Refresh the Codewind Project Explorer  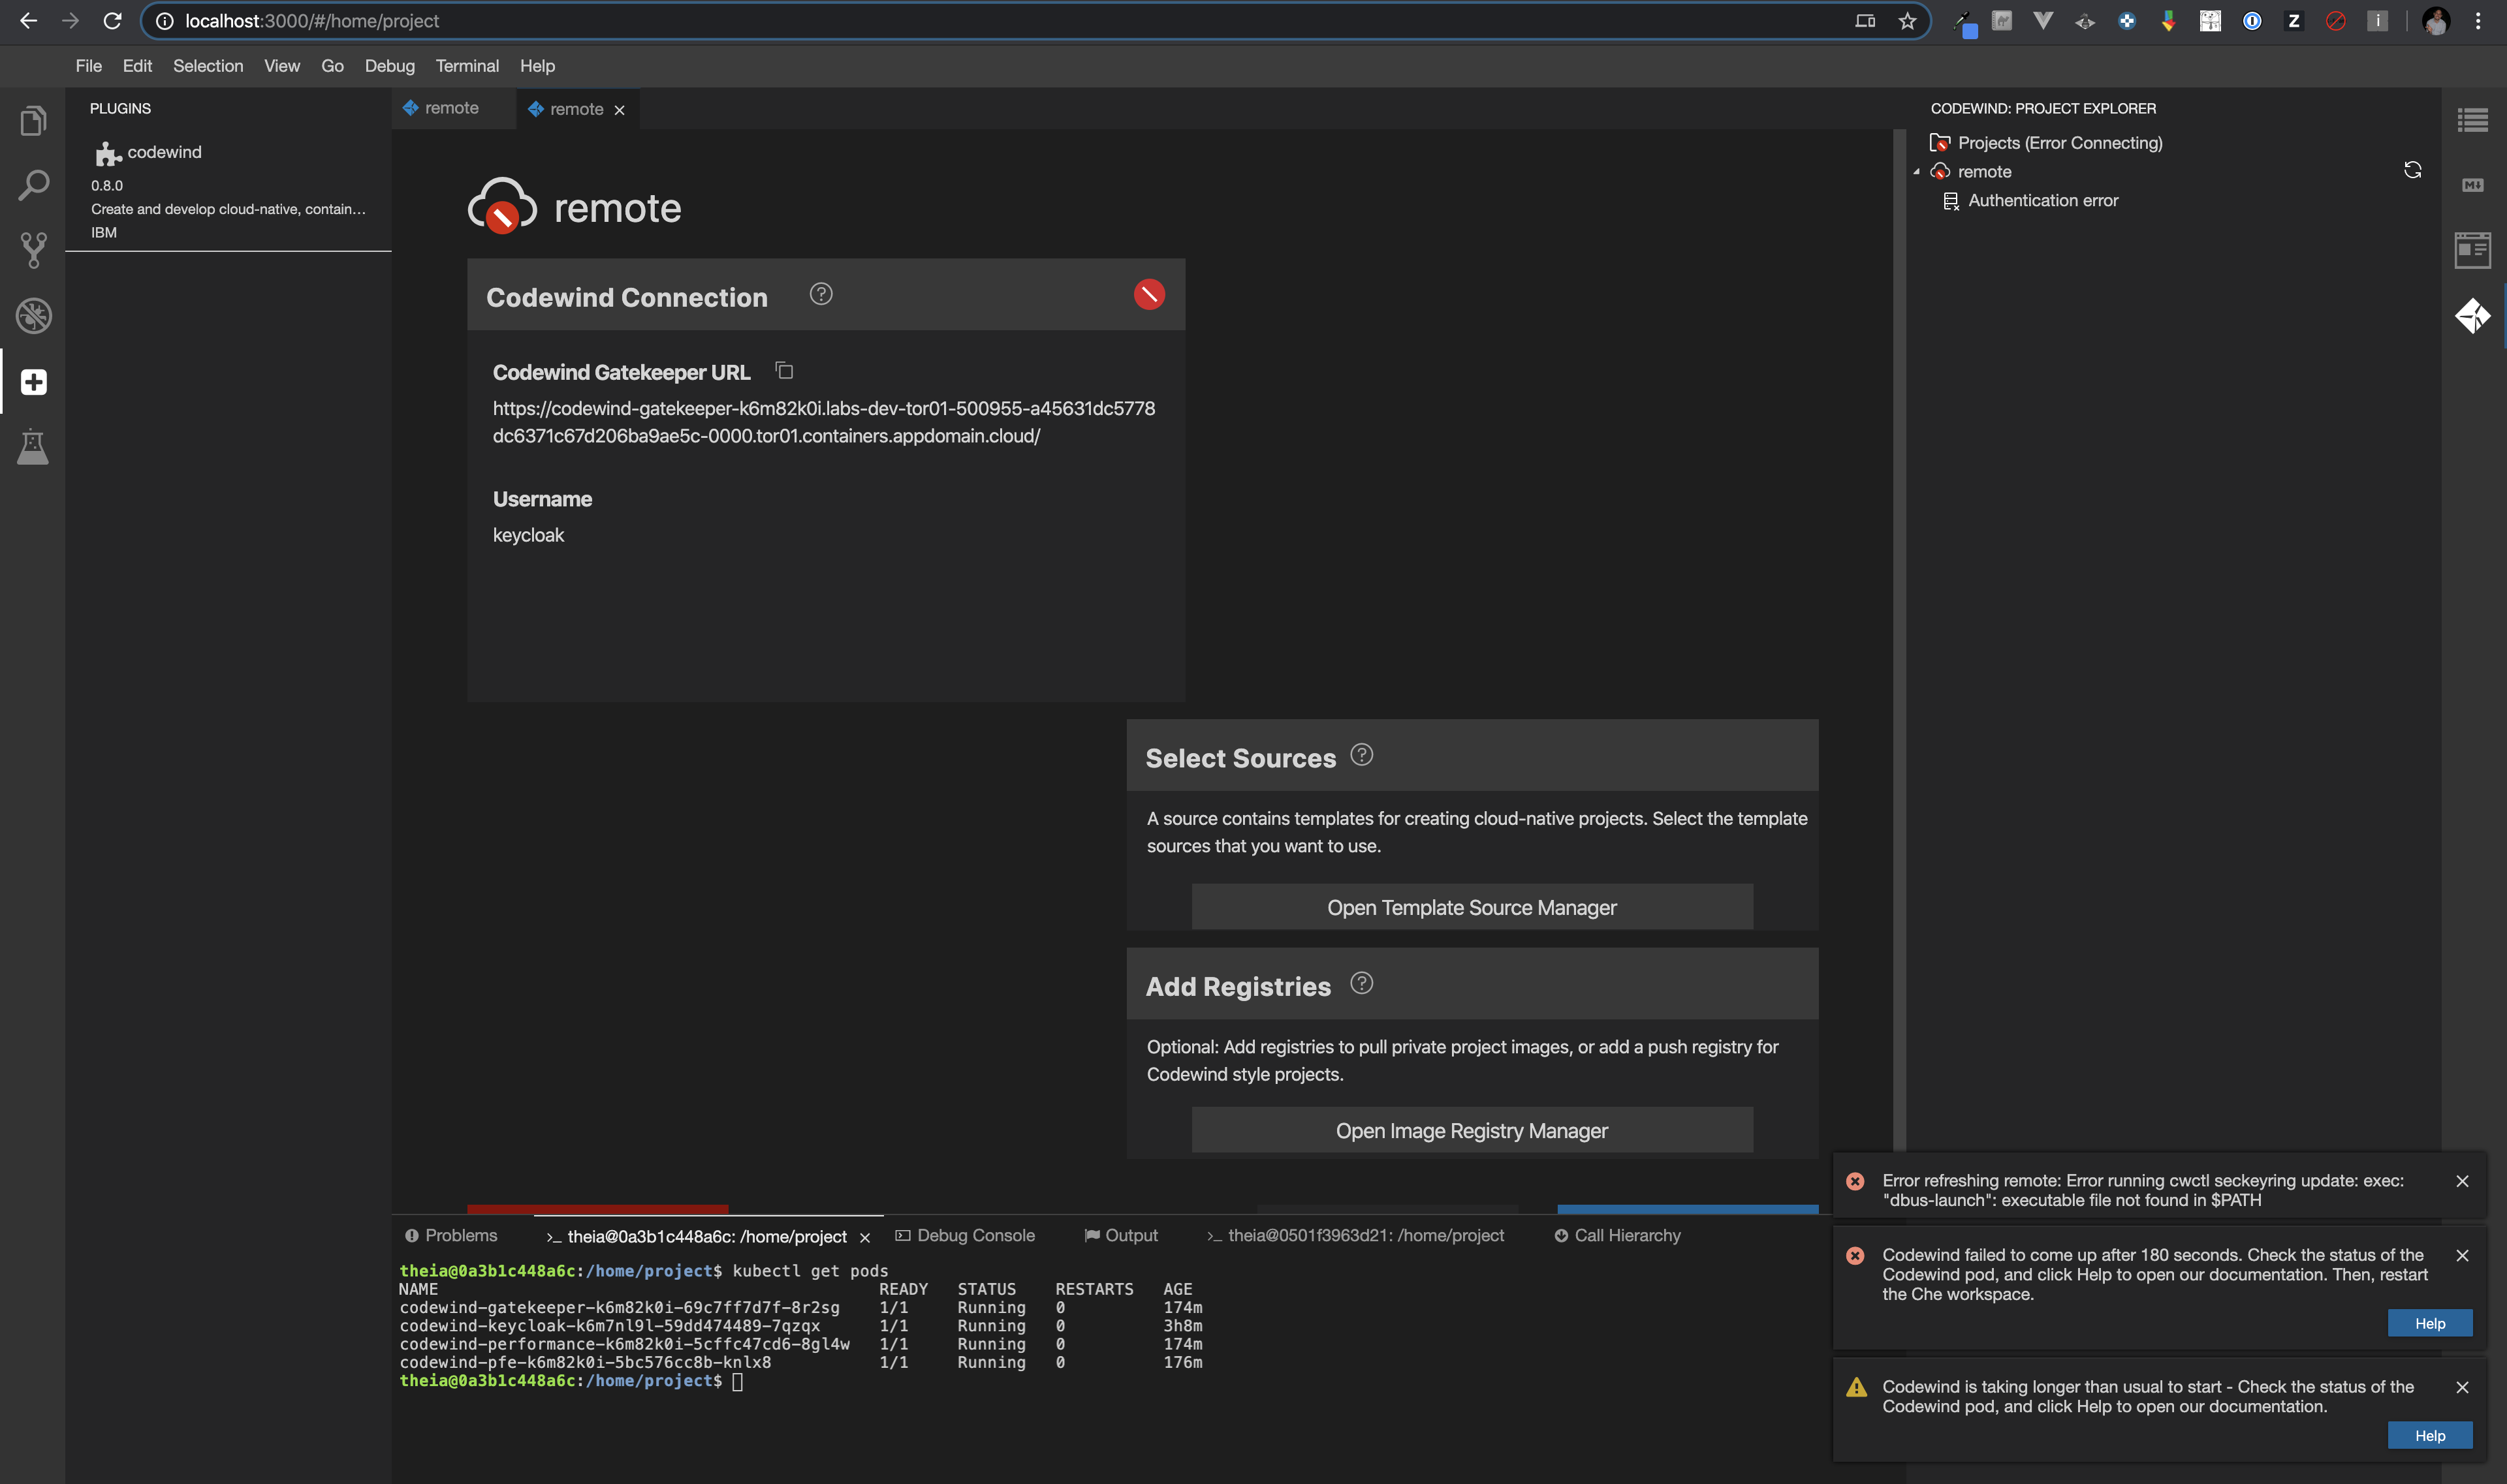(2413, 168)
